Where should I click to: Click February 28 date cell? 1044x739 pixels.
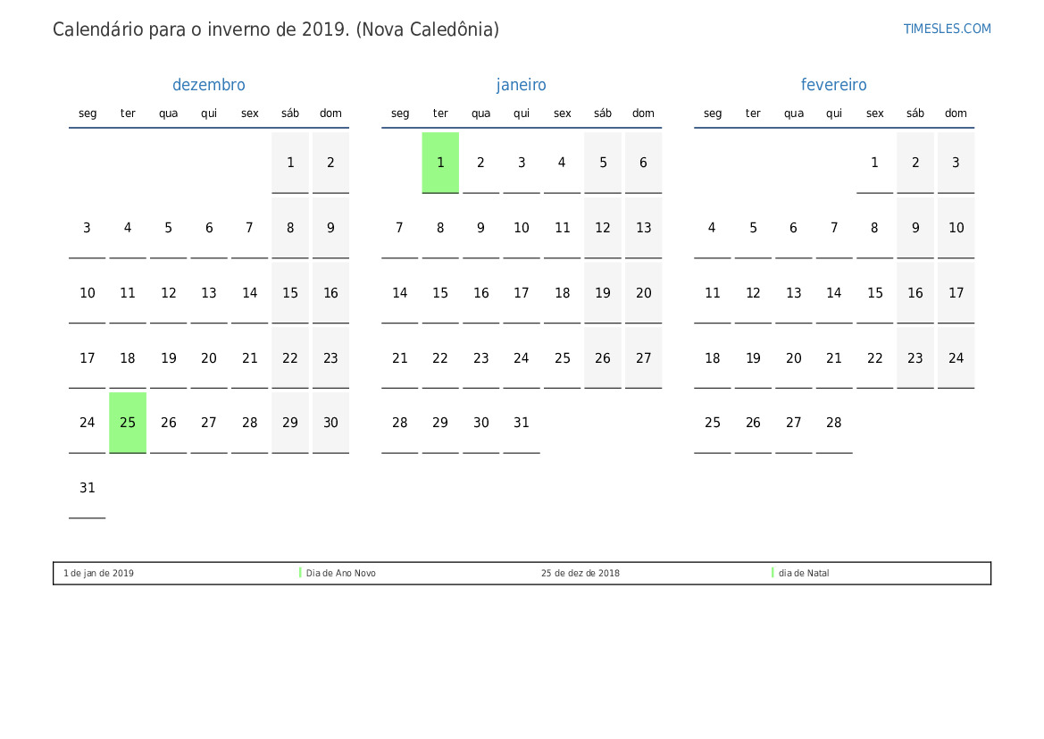pos(833,423)
